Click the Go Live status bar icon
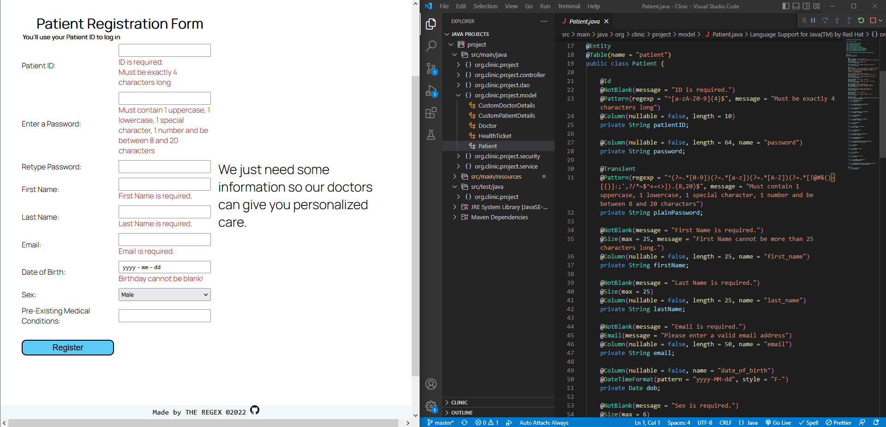Image resolution: width=886 pixels, height=427 pixels. tap(778, 422)
